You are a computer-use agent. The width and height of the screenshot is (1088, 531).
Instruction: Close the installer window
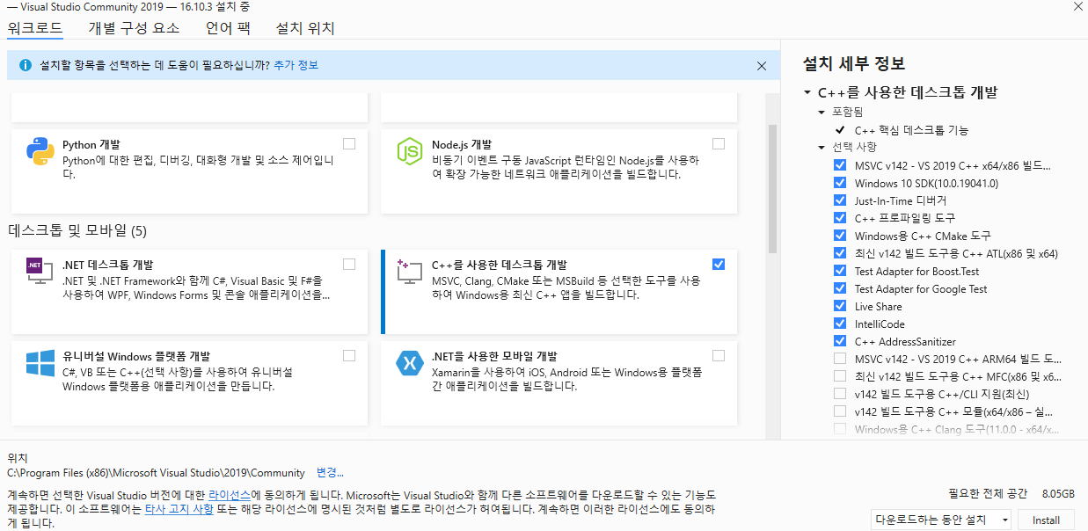(1077, 5)
